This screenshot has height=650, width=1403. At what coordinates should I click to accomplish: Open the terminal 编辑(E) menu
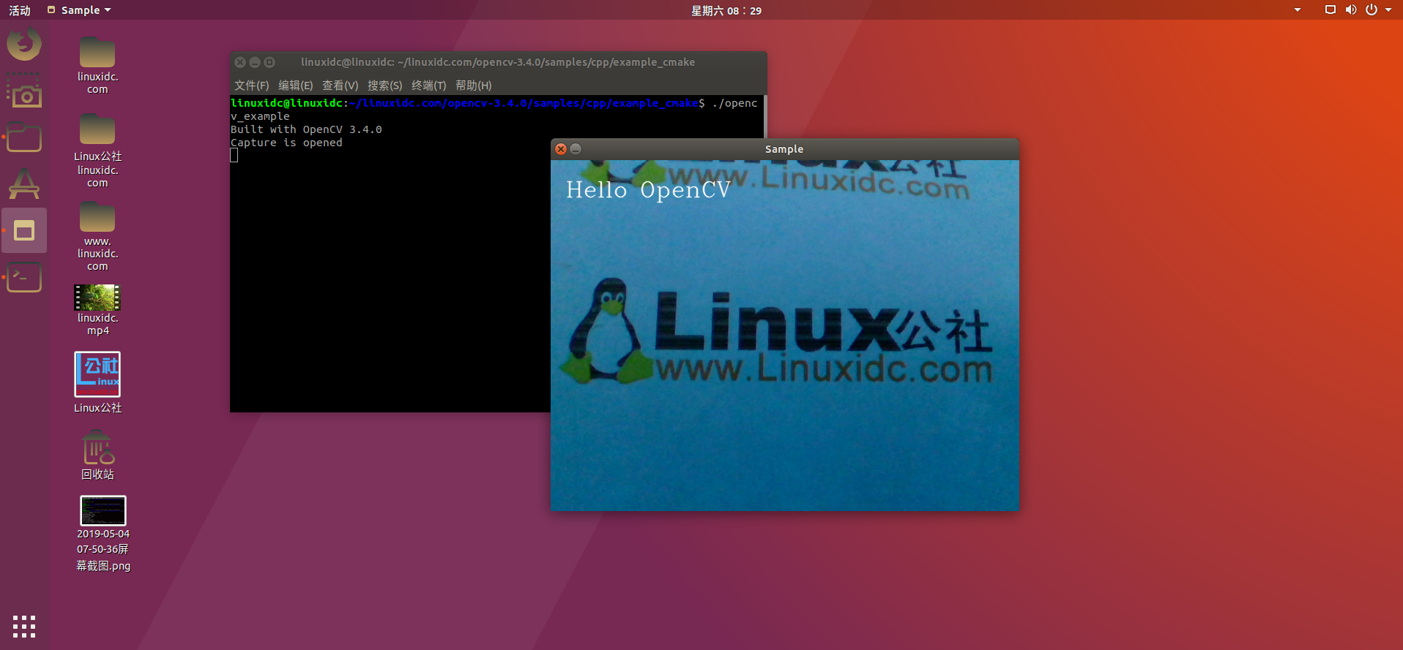coord(295,86)
